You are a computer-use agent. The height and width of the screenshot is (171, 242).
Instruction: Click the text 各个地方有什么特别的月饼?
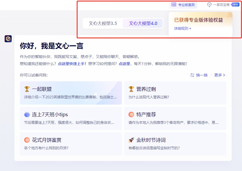click(x=46, y=148)
